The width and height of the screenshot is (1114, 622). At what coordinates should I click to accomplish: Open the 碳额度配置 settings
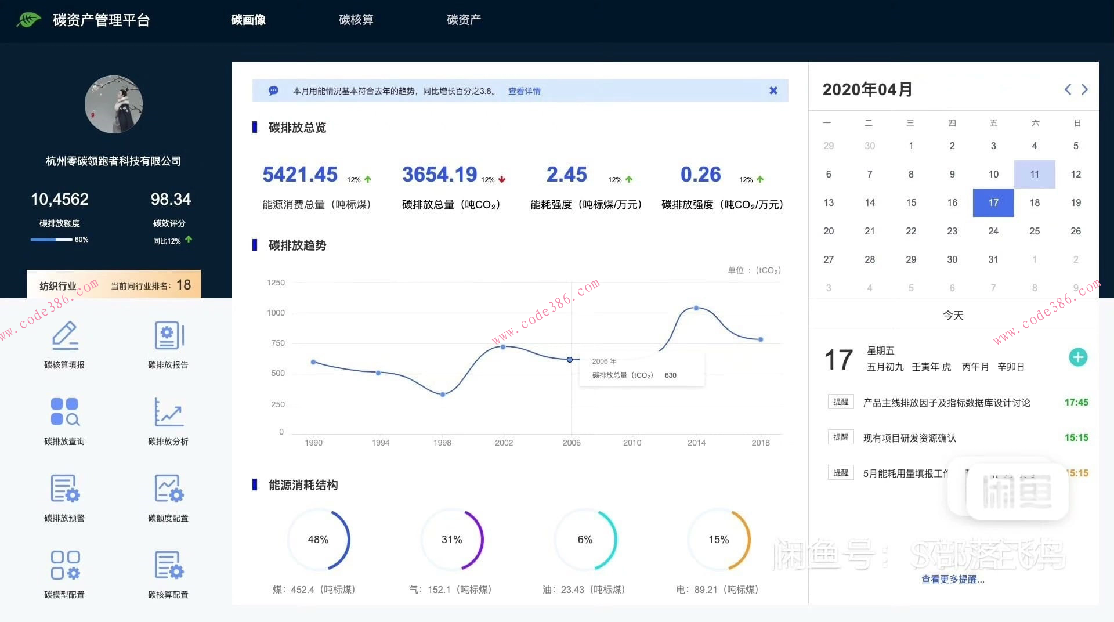pos(168,497)
